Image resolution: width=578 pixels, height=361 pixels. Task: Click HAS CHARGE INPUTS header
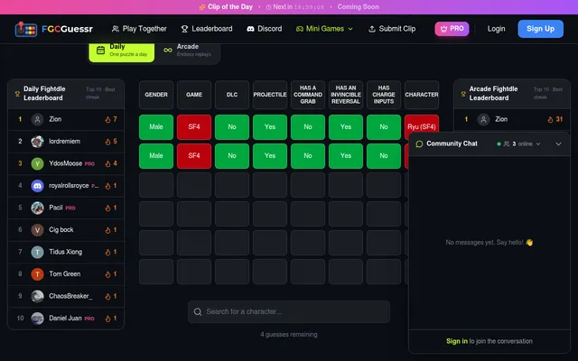[384, 95]
